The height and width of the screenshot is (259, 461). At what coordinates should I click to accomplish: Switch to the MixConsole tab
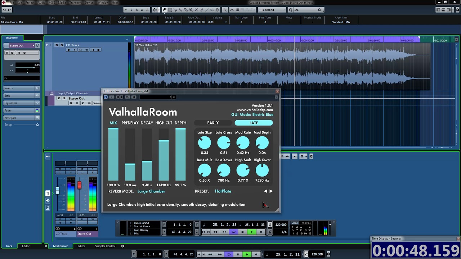coord(61,246)
